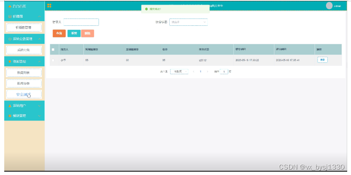Click the 查看 button in the table row
Viewport: 351px width, 175px height.
[322, 60]
